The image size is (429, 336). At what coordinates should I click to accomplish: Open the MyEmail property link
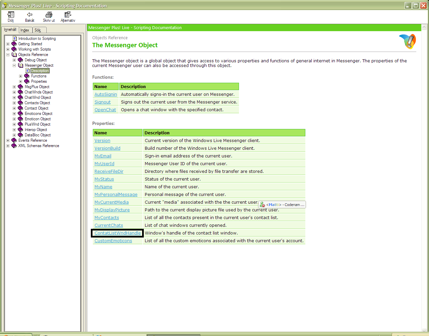coord(103,156)
